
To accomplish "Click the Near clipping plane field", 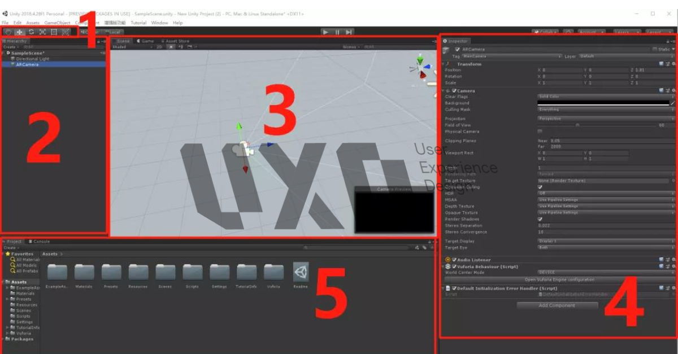I will [612, 141].
